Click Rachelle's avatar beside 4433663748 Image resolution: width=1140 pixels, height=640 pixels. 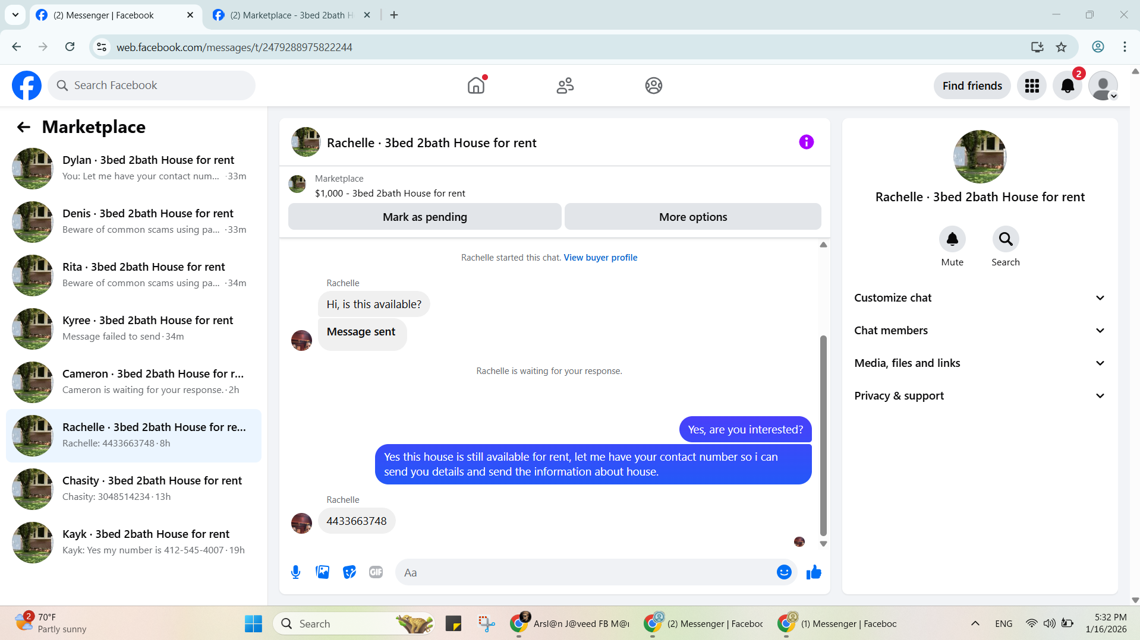pos(301,523)
